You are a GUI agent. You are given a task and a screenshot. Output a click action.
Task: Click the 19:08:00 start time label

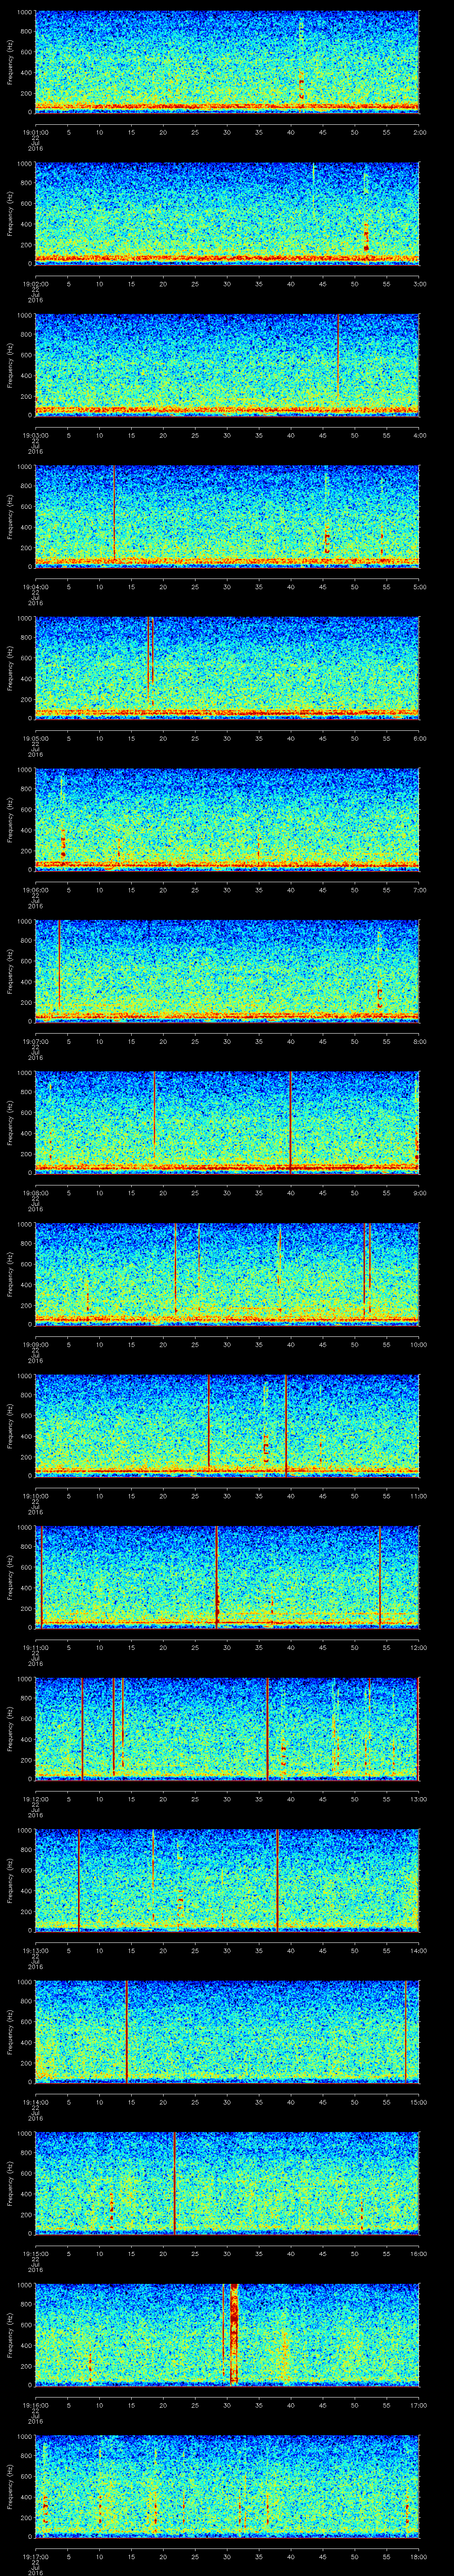tap(35, 1193)
